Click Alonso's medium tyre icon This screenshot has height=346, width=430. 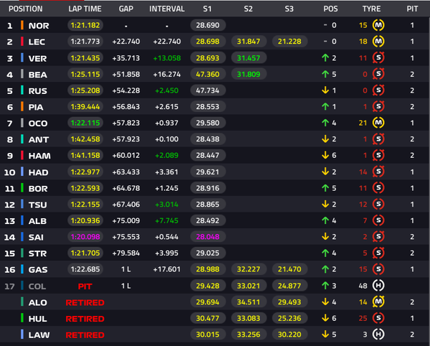click(x=379, y=302)
